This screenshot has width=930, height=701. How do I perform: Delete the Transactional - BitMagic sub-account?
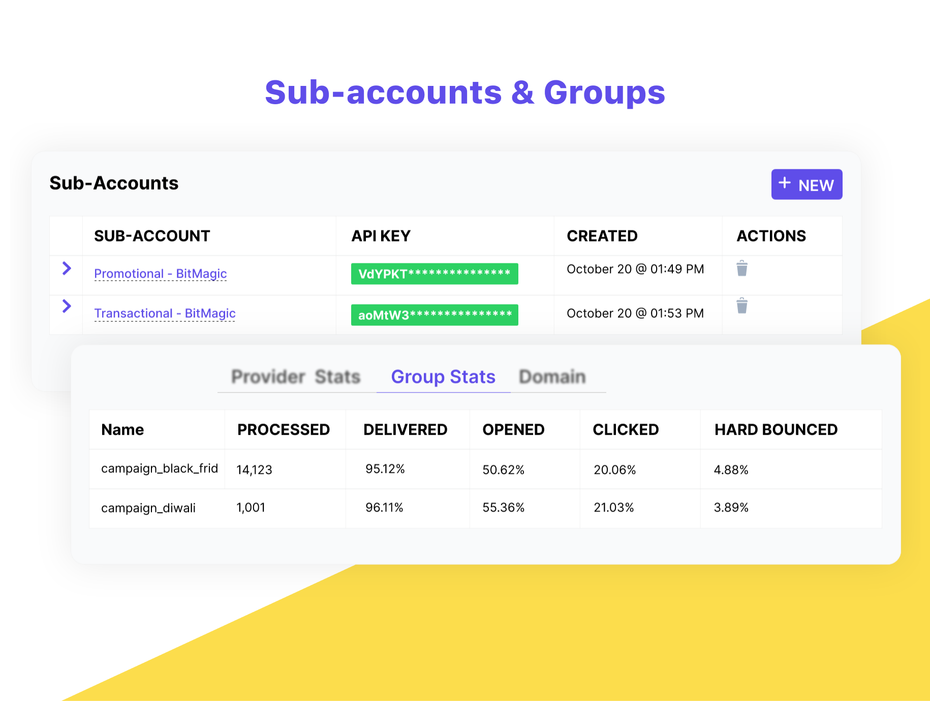(x=742, y=306)
